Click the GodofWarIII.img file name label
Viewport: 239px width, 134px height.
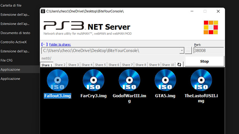129,98
